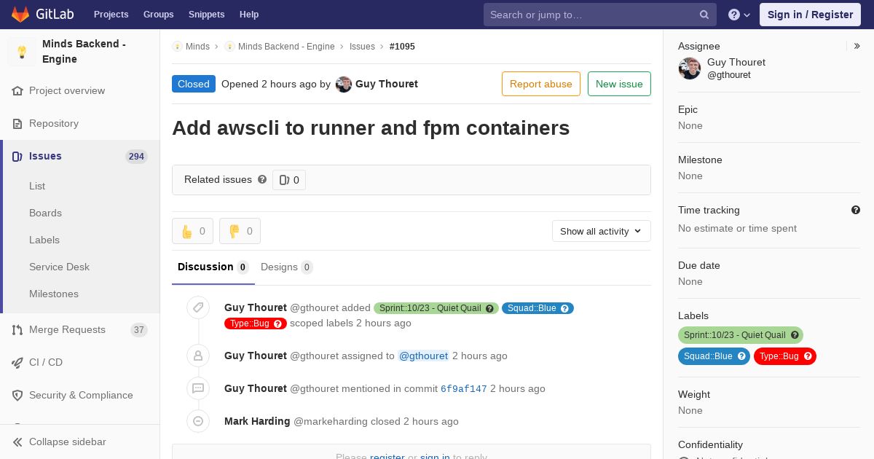Click the Repository file icon
874x459 pixels.
point(17,124)
